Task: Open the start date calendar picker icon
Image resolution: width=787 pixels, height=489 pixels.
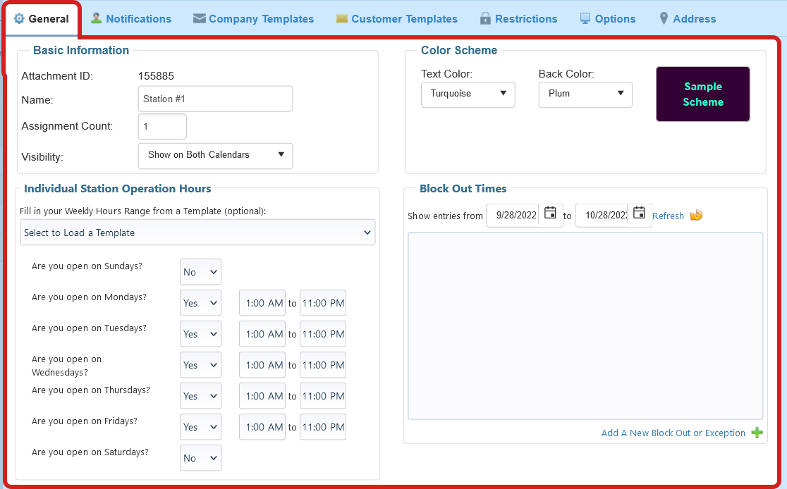Action: [550, 213]
